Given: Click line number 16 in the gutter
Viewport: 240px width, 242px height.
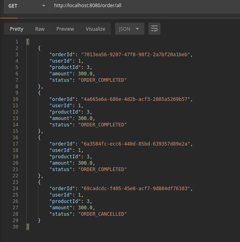Looking at the screenshot, I should [x=15, y=138].
